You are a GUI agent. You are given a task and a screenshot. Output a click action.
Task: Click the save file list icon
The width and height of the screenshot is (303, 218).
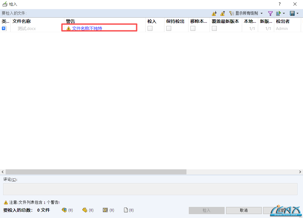point(292,13)
